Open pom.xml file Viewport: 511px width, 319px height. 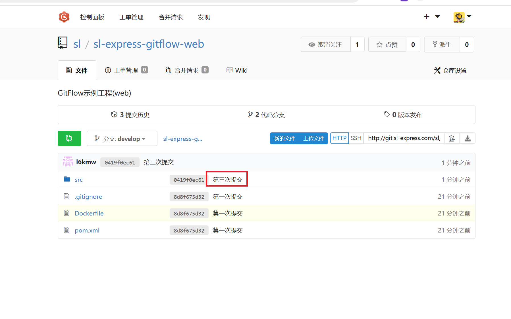click(87, 230)
